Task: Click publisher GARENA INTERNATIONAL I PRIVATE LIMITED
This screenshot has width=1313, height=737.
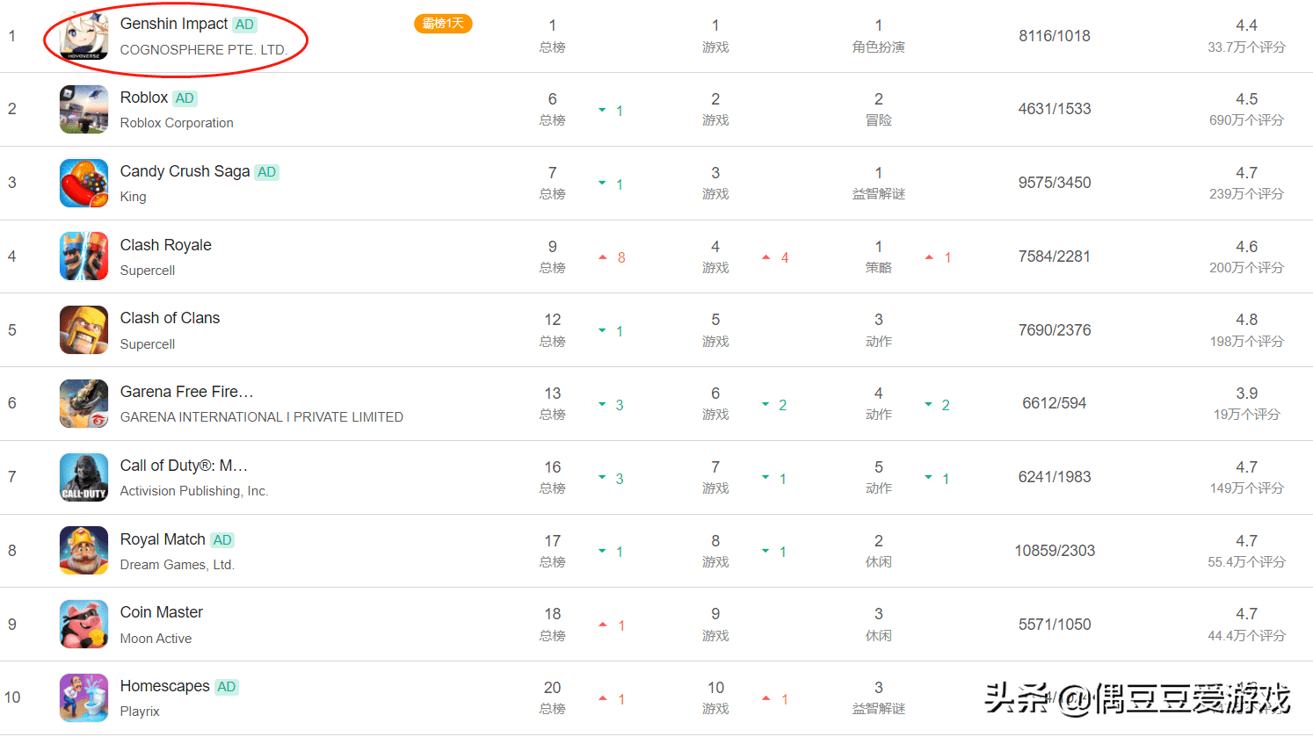Action: (x=262, y=417)
